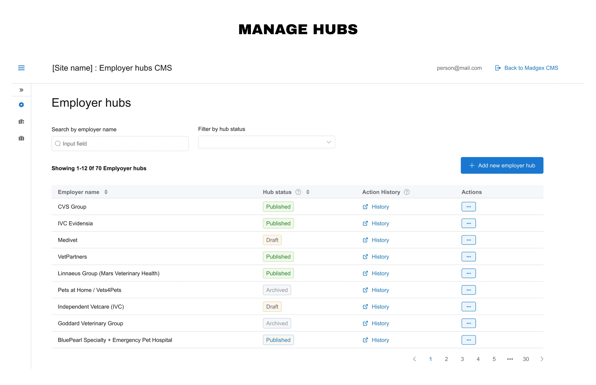Expand the sidebar with double chevron
Screen dimensions: 596x385
21,90
